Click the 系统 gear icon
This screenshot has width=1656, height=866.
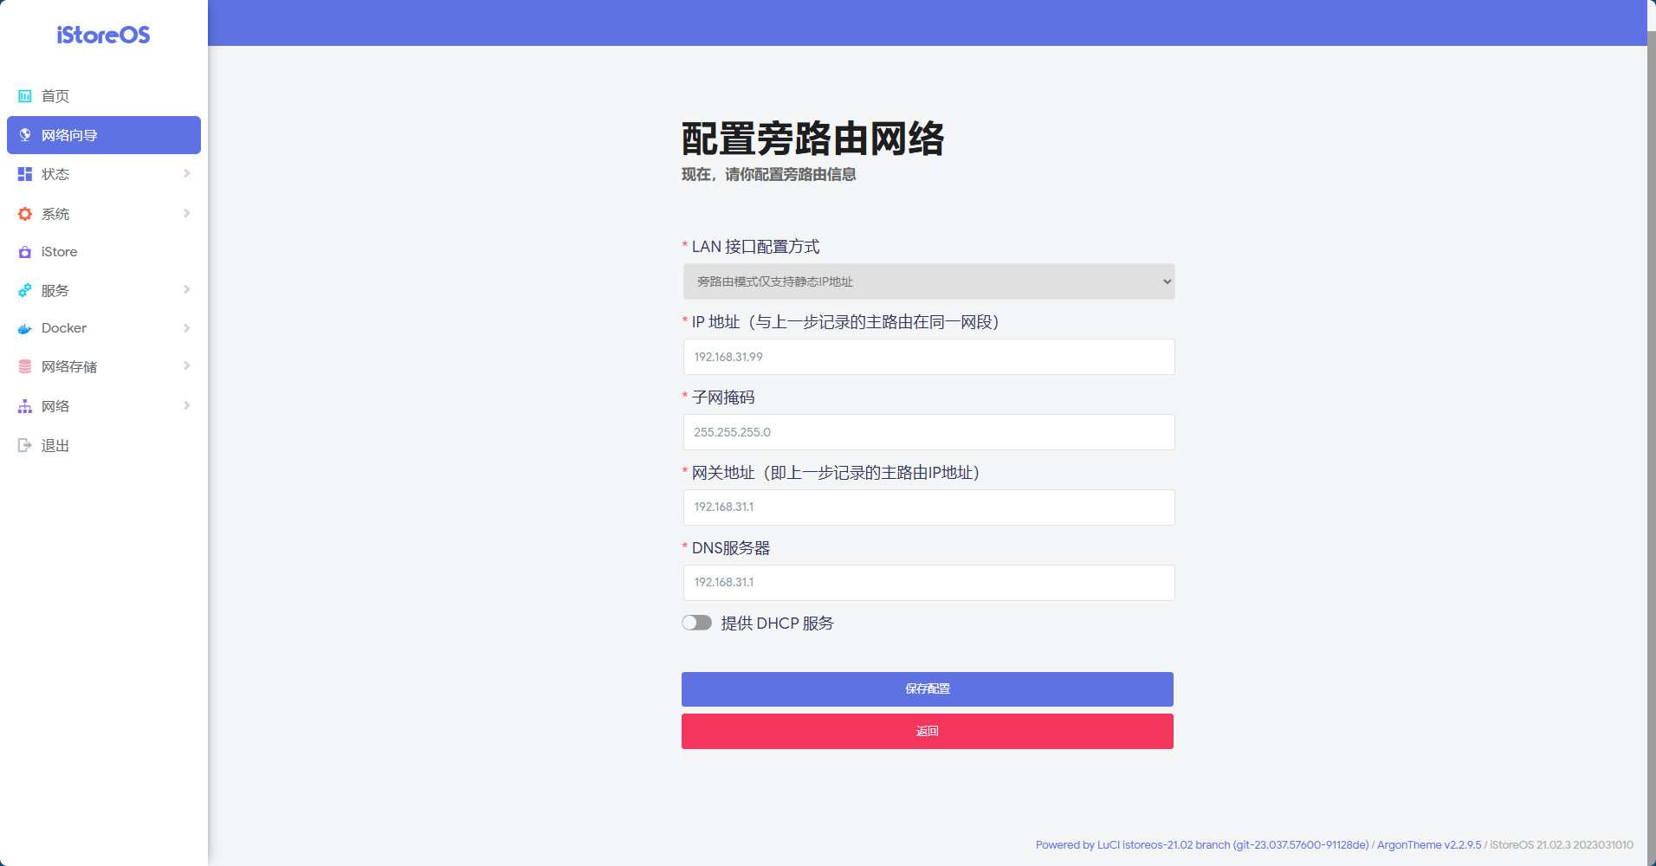point(25,214)
